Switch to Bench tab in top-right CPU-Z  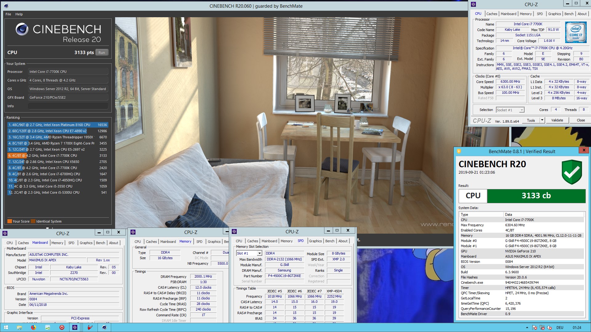569,14
